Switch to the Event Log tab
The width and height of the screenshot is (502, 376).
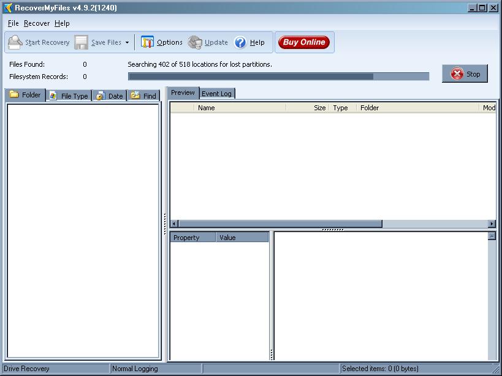[216, 94]
